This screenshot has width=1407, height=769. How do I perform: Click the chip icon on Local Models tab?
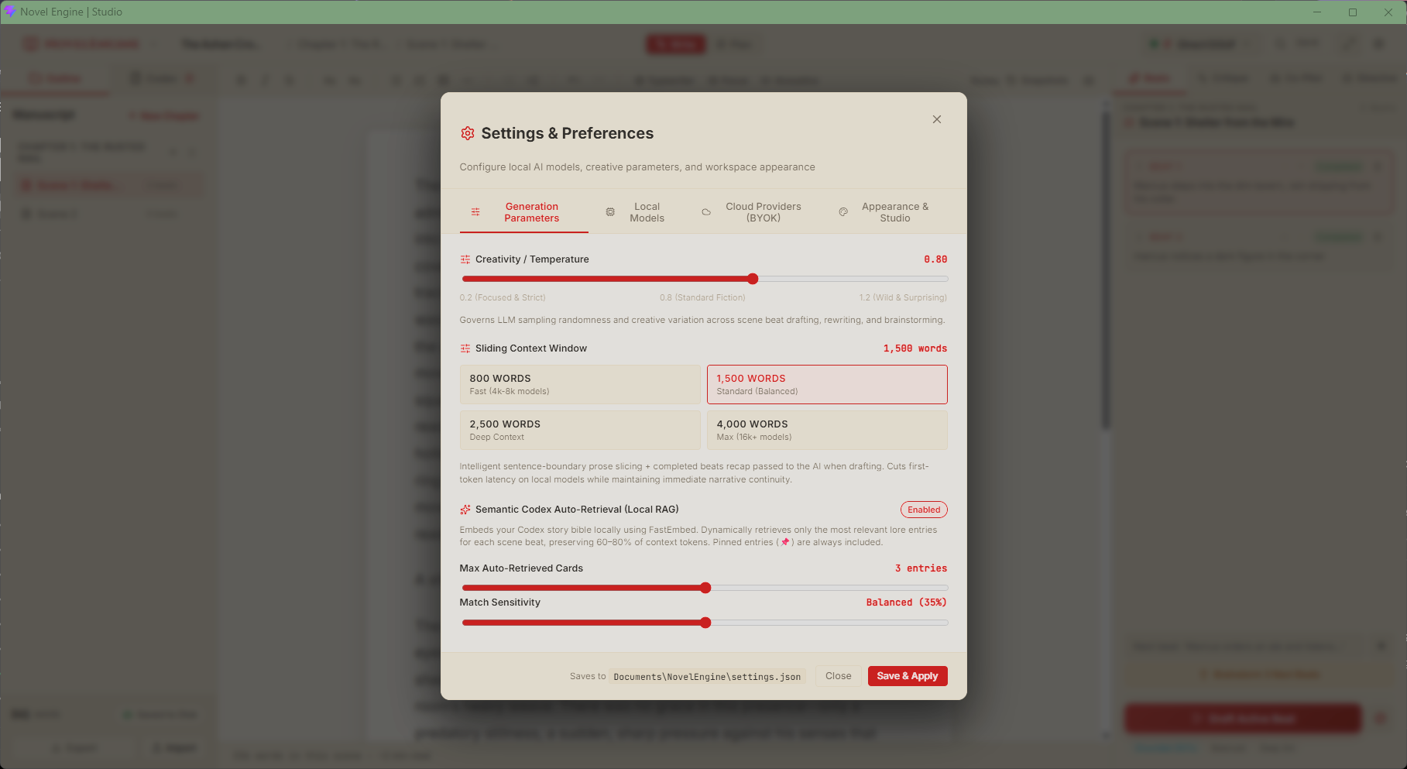point(610,212)
